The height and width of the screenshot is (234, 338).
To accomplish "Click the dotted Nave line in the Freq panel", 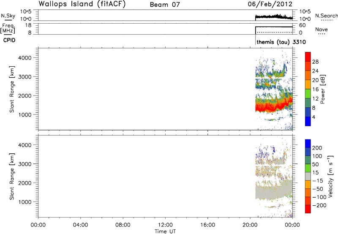I will 274,33.
